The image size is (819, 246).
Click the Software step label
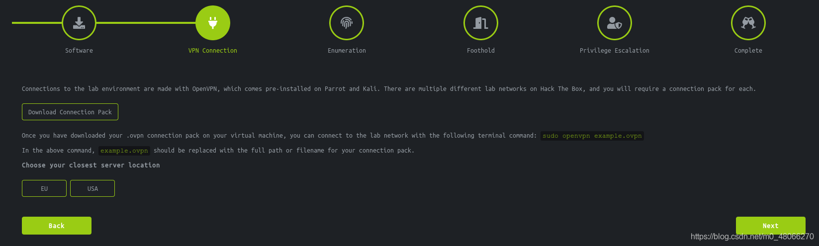(x=79, y=51)
